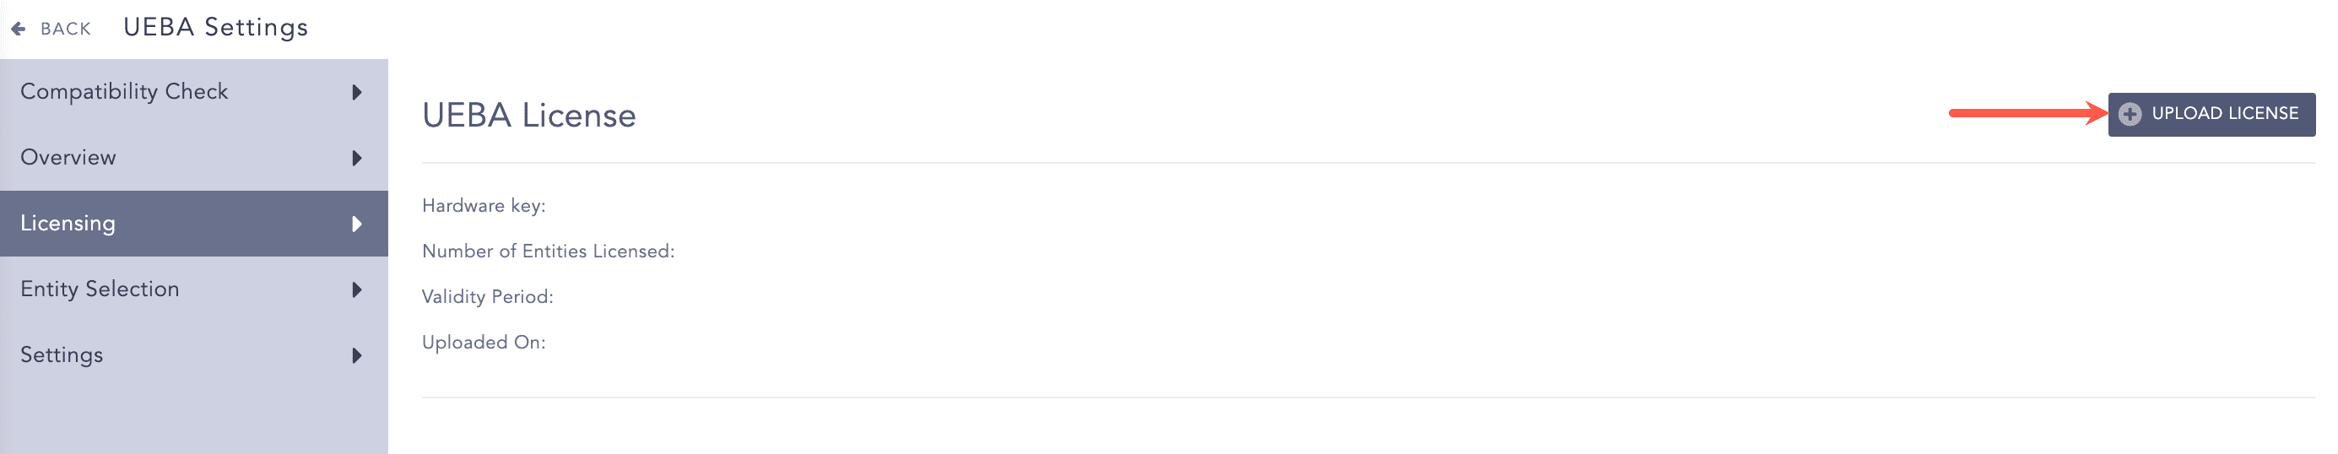This screenshot has width=2338, height=454.
Task: Expand the Overview arrow
Action: 357,158
